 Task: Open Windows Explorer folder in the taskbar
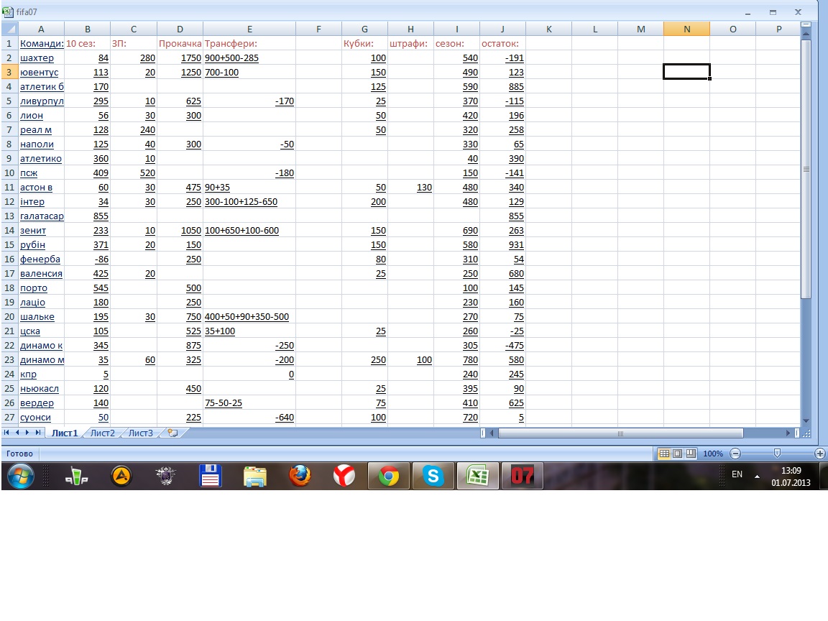[x=255, y=477]
